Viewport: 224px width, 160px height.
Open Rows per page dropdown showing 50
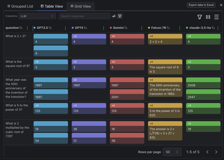(x=172, y=152)
